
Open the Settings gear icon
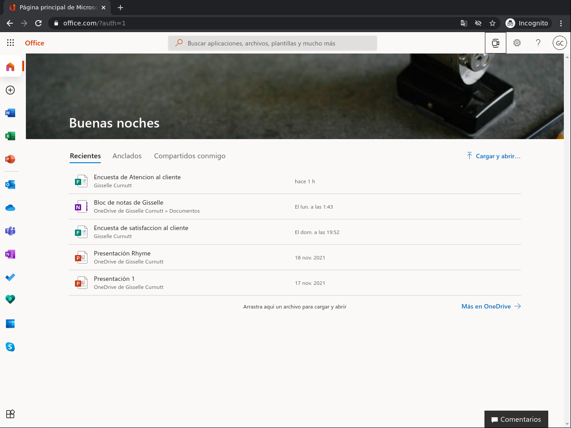(517, 43)
